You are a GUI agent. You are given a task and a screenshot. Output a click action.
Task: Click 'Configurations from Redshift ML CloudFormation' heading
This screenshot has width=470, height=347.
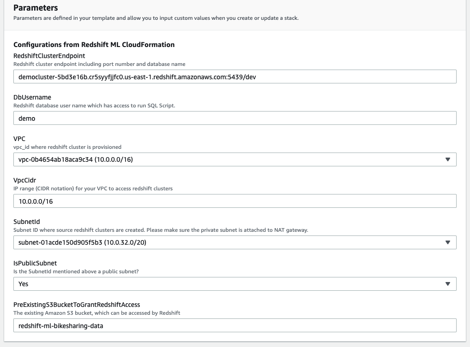click(94, 45)
